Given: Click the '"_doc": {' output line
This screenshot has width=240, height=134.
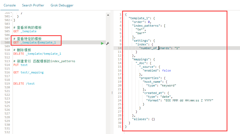Looking at the screenshot, I should (143, 63).
